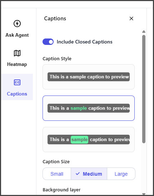Toggle Include Closed Captions switch
Image resolution: width=154 pixels, height=196 pixels.
[x=48, y=42]
